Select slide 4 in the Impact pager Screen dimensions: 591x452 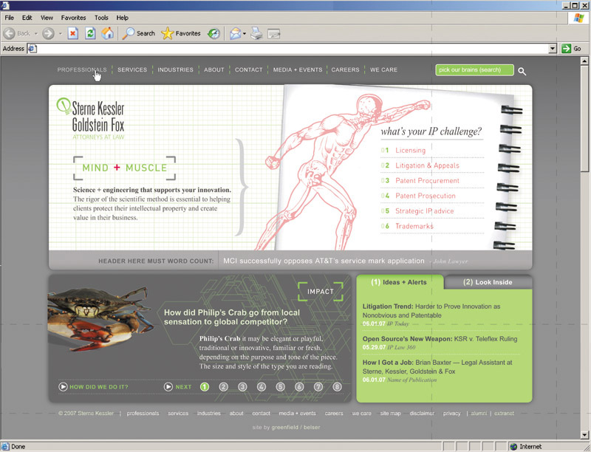[262, 387]
